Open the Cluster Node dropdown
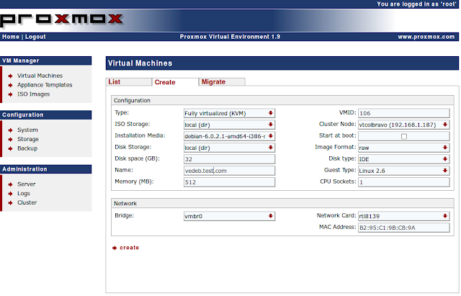 (x=404, y=125)
